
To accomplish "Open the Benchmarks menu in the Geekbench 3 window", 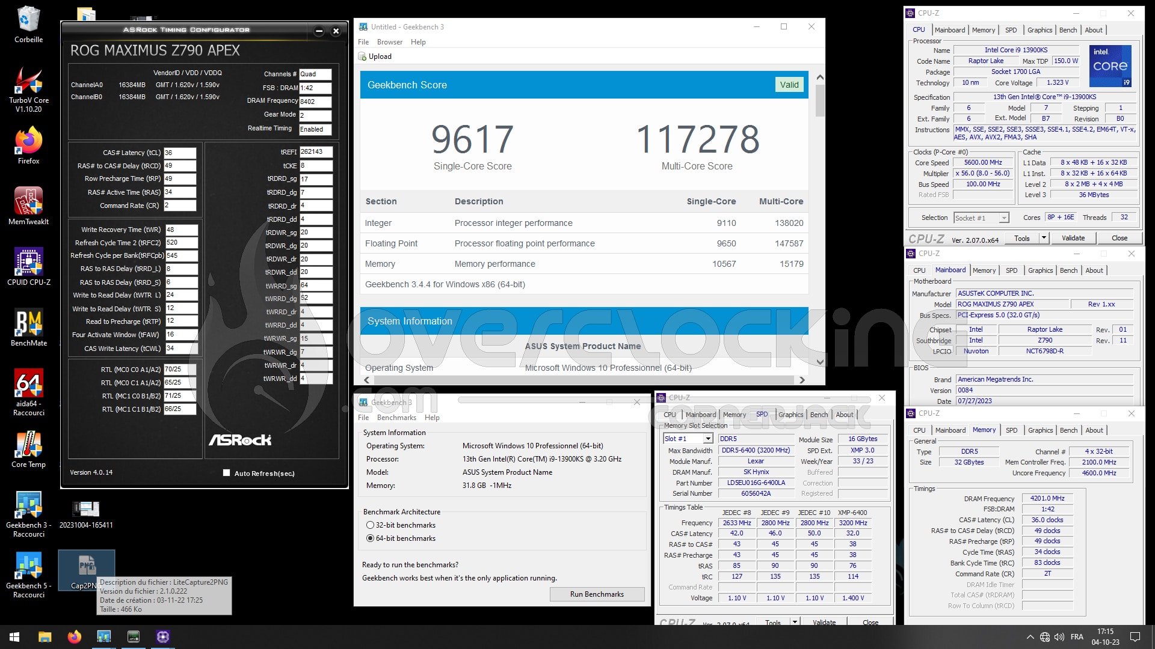I will [396, 418].
